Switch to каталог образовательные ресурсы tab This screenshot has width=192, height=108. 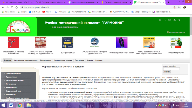[x=84, y=2]
